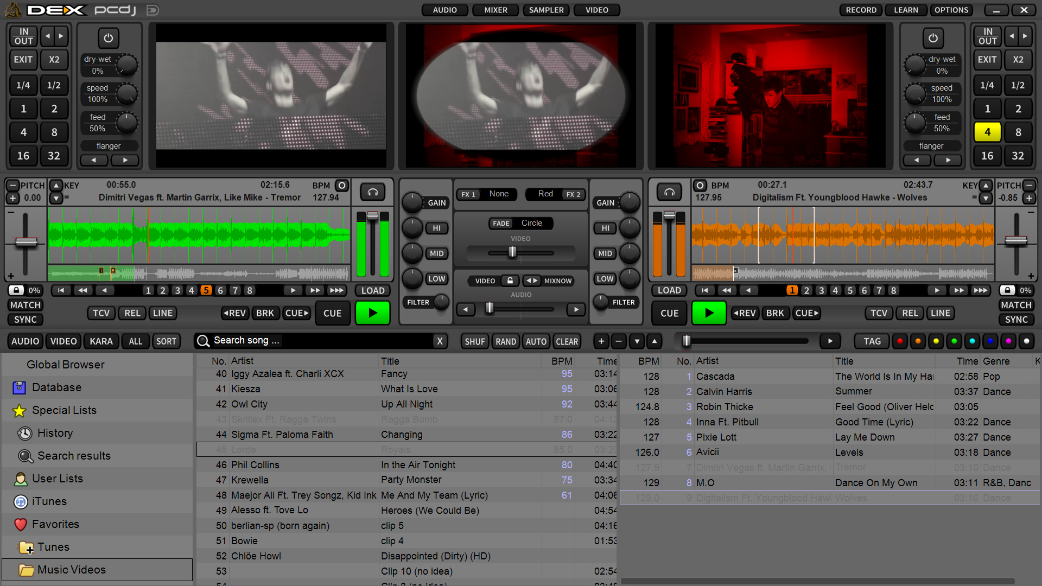The width and height of the screenshot is (1042, 586).
Task: Click the RECORD button
Action: pos(861,10)
